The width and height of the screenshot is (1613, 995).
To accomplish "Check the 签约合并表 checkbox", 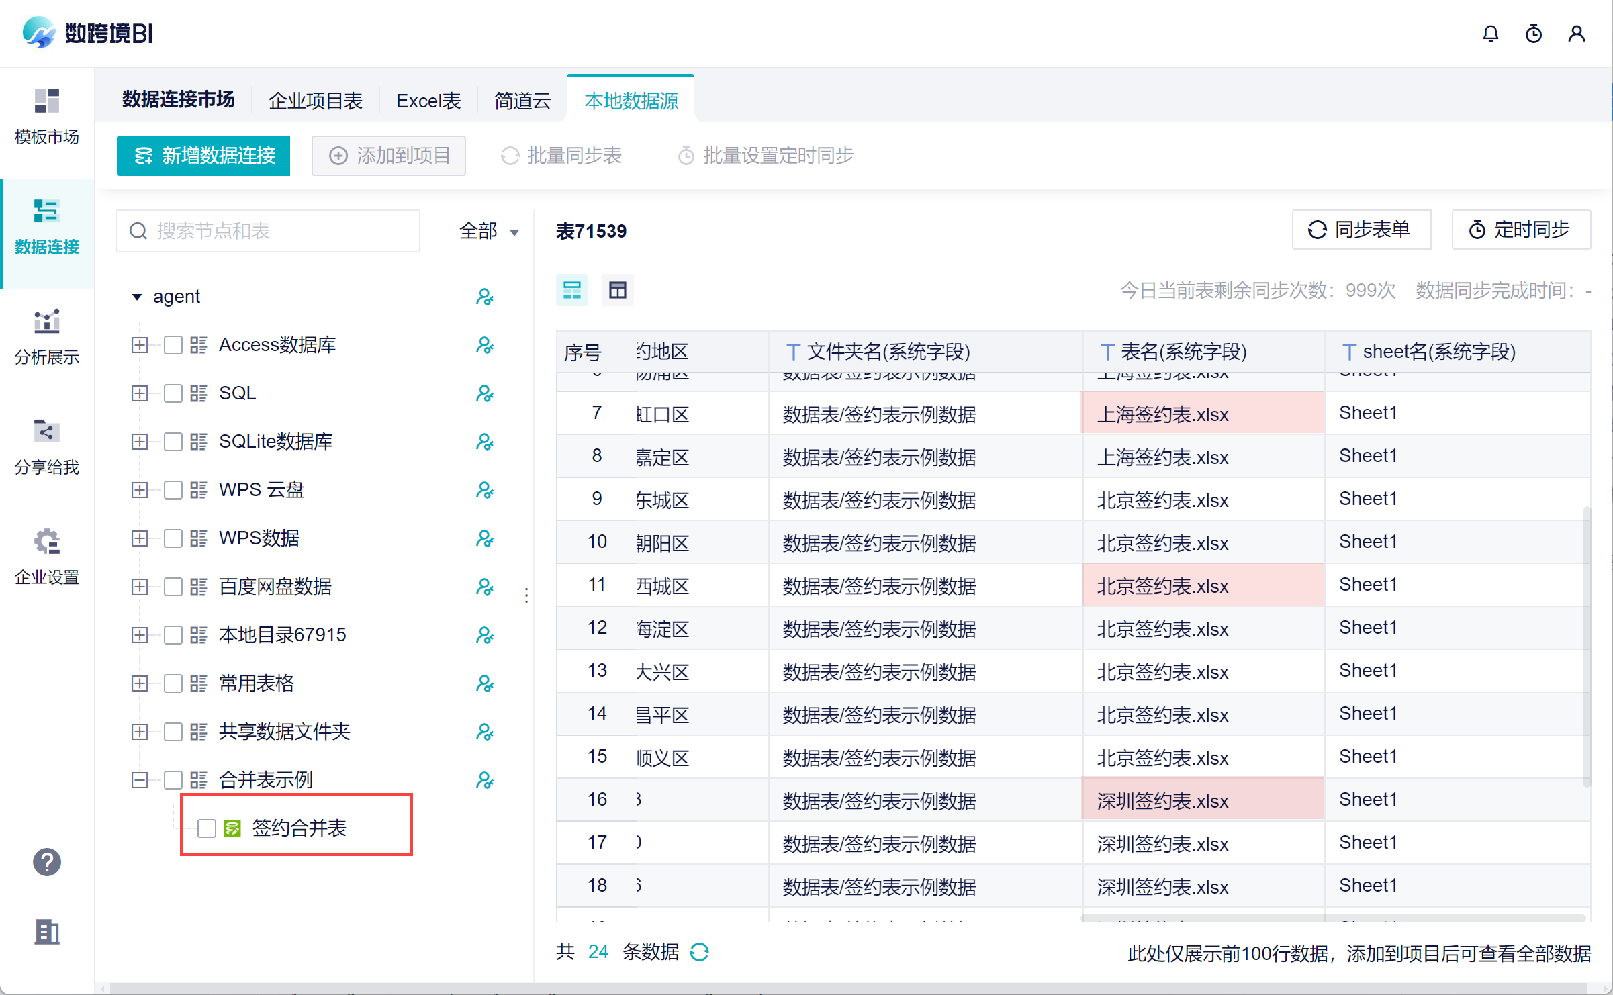I will 207,828.
